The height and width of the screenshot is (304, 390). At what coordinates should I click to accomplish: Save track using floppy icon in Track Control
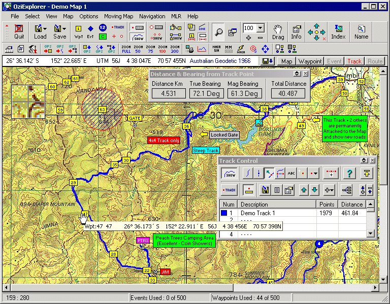(265, 190)
